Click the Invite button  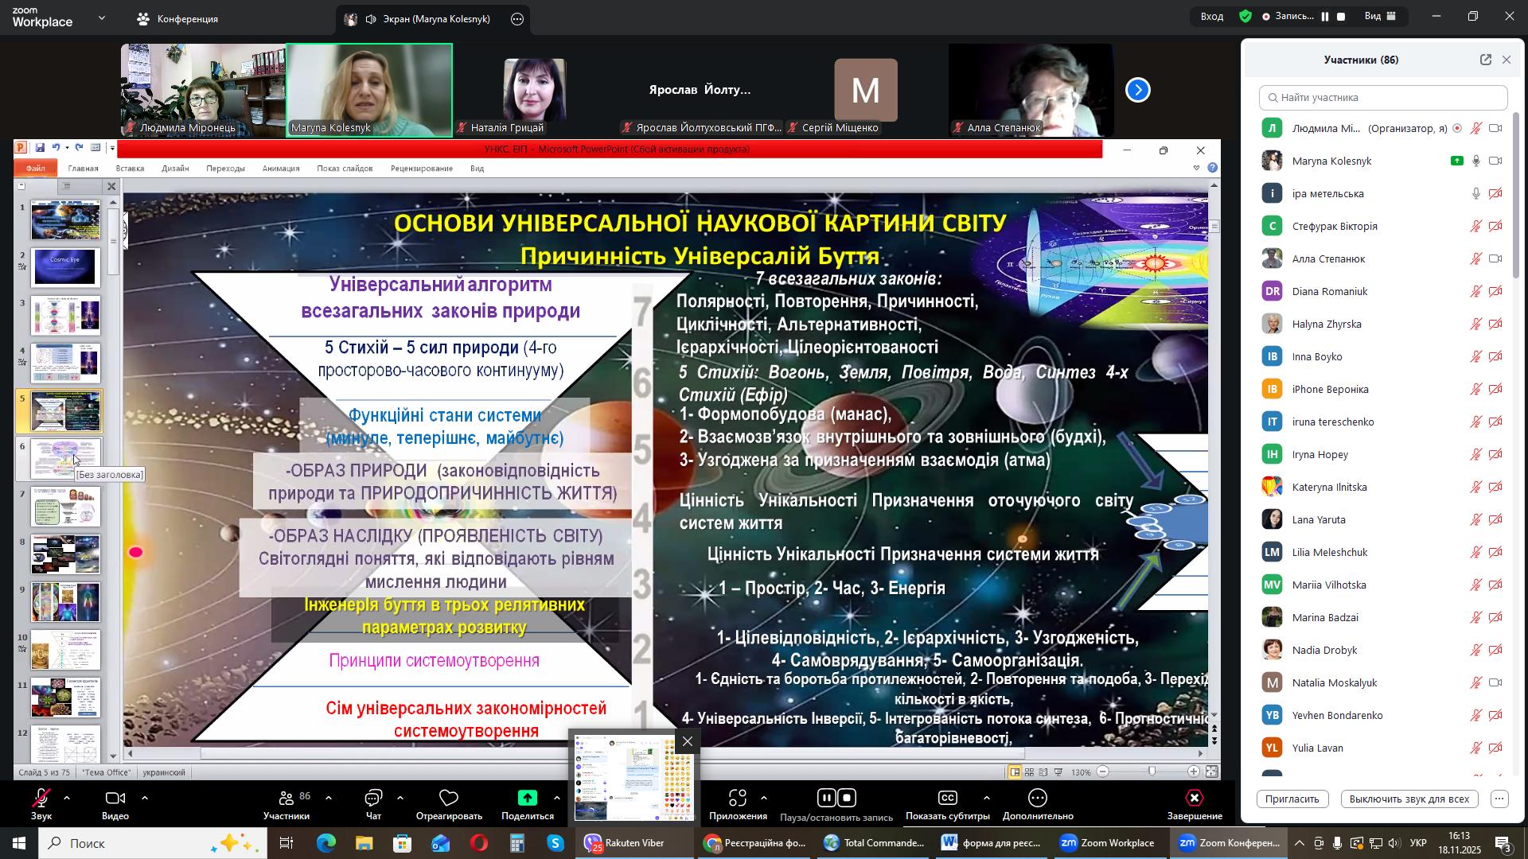1292,799
